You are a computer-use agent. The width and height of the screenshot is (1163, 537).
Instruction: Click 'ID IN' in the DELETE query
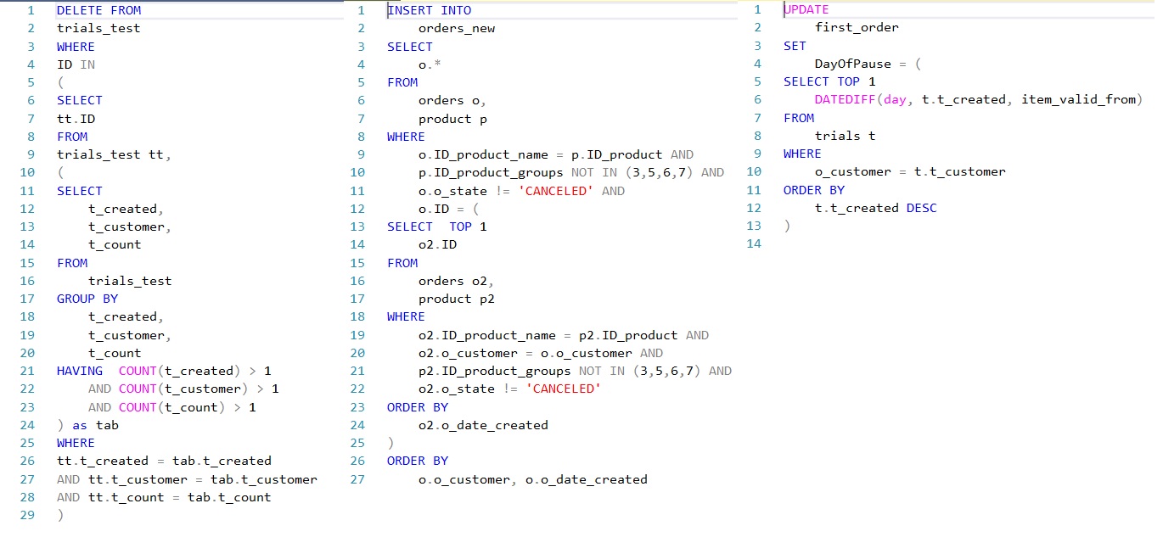[76, 64]
